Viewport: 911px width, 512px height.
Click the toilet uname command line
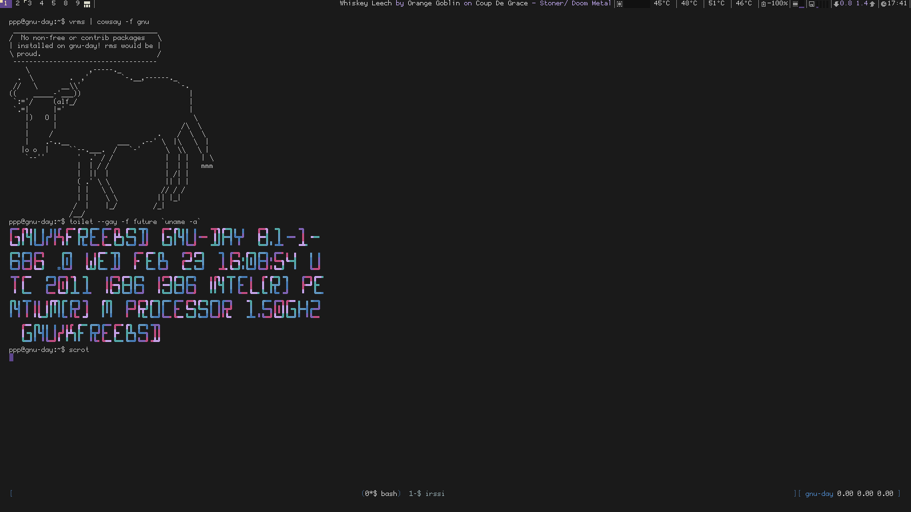[105, 221]
